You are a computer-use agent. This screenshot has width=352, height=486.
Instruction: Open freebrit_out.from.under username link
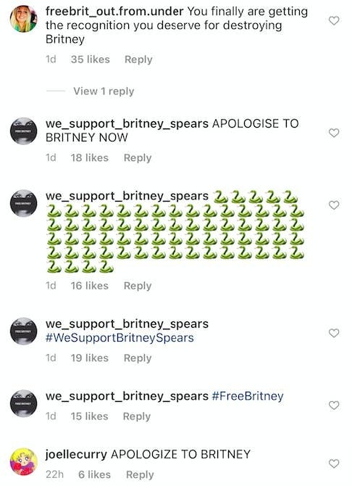point(114,12)
